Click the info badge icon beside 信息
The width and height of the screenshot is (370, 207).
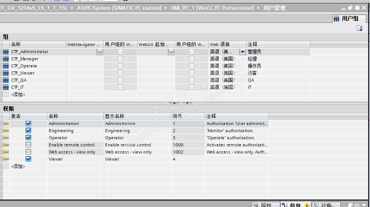pos(307,205)
